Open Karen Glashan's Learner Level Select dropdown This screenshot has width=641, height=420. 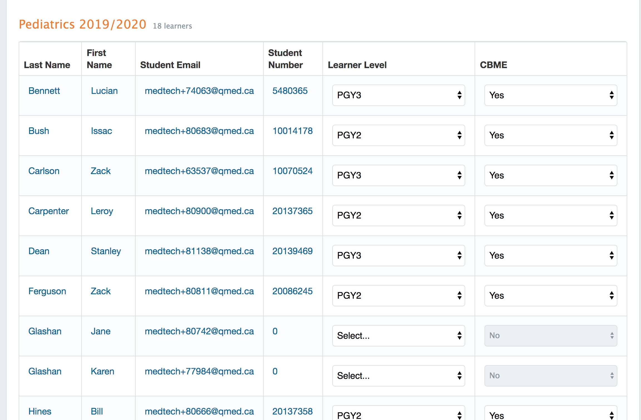[x=398, y=375]
